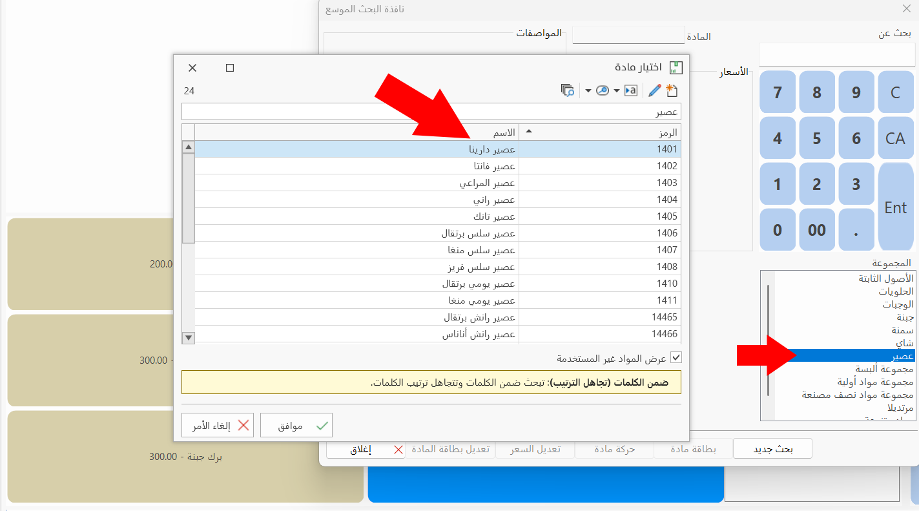Open dropdown arrow right of magnifier icon

coord(616,90)
